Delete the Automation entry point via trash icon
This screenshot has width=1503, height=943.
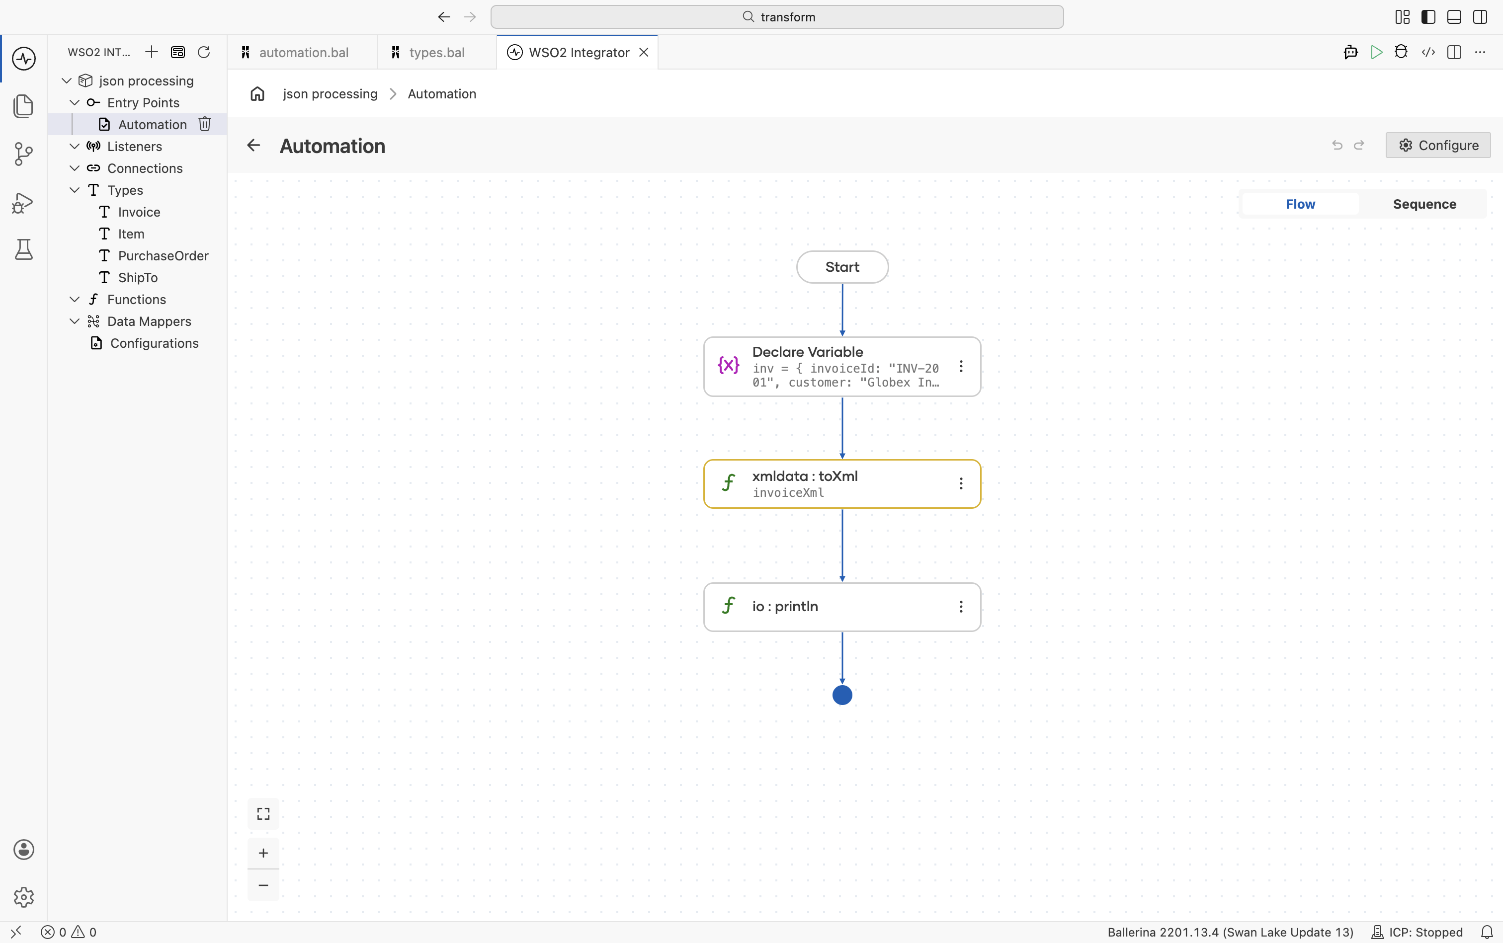205,124
